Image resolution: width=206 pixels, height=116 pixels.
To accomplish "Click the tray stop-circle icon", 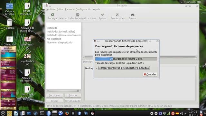I will click(152, 113).
